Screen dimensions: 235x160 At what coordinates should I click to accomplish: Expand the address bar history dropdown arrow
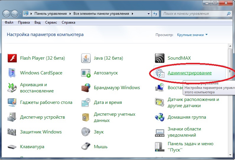(148, 14)
